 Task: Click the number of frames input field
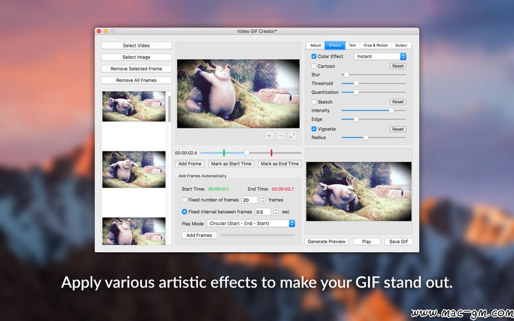pos(249,200)
